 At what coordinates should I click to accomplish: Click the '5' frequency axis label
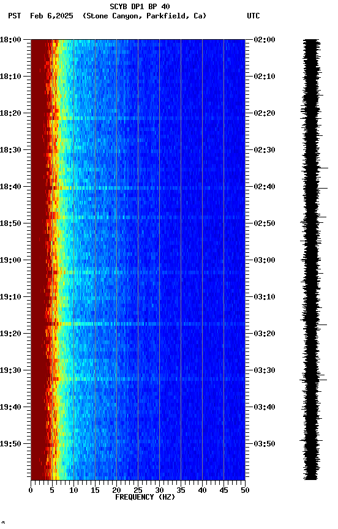pos(52,490)
